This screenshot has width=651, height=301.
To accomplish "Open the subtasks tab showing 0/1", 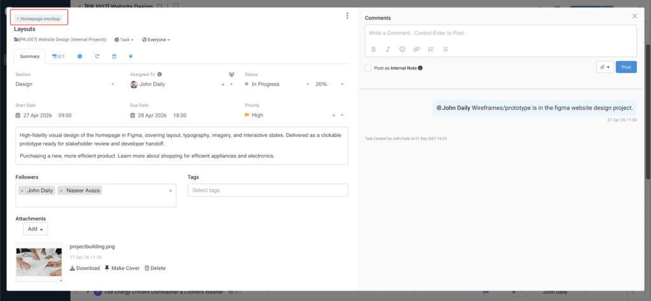I will (58, 57).
